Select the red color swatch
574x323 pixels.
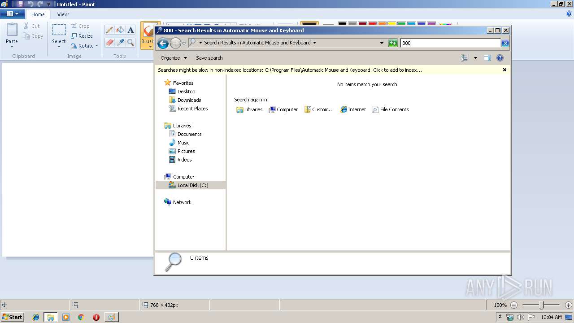372,24
